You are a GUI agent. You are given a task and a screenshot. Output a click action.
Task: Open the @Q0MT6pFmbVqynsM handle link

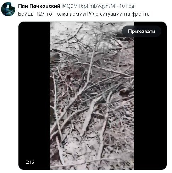tap(88, 6)
